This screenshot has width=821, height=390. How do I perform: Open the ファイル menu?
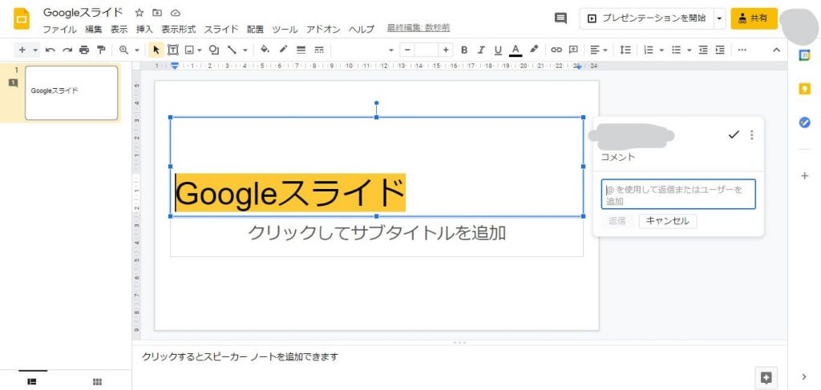pos(59,30)
